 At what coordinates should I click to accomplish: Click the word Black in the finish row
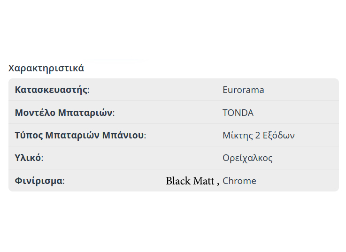pos(178,181)
